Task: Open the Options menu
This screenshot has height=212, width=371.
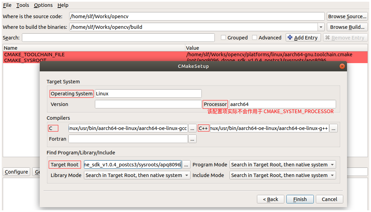Action: click(43, 5)
